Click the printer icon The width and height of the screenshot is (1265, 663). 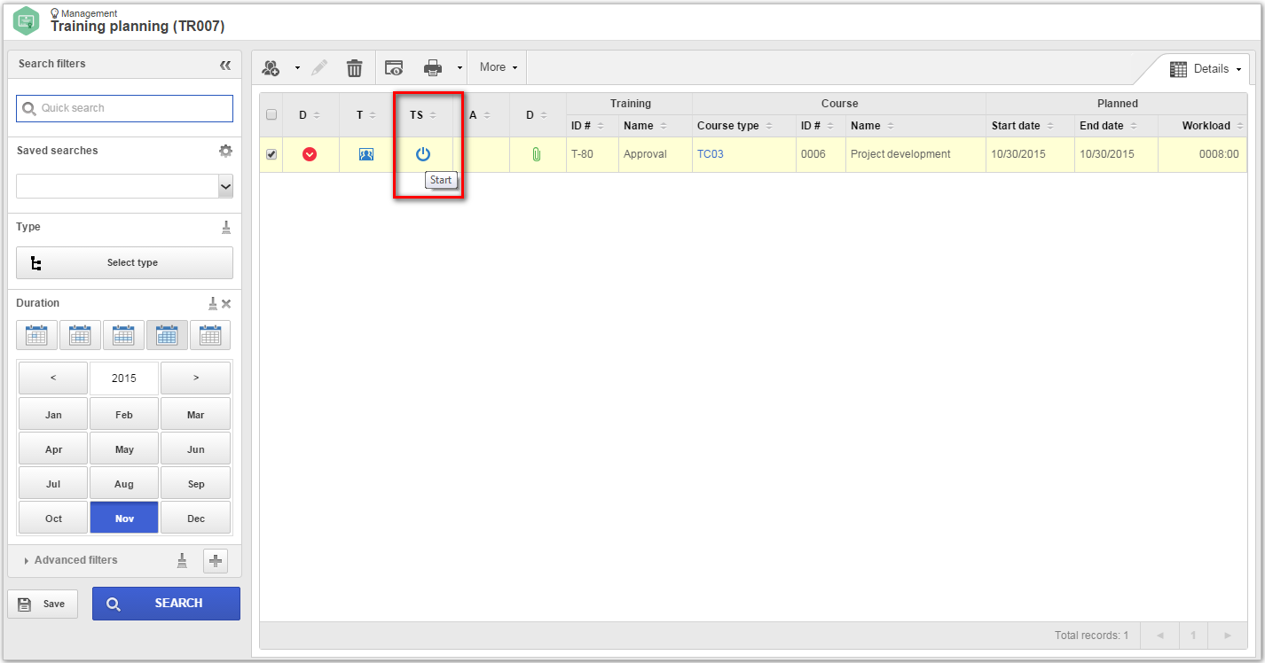coord(433,67)
